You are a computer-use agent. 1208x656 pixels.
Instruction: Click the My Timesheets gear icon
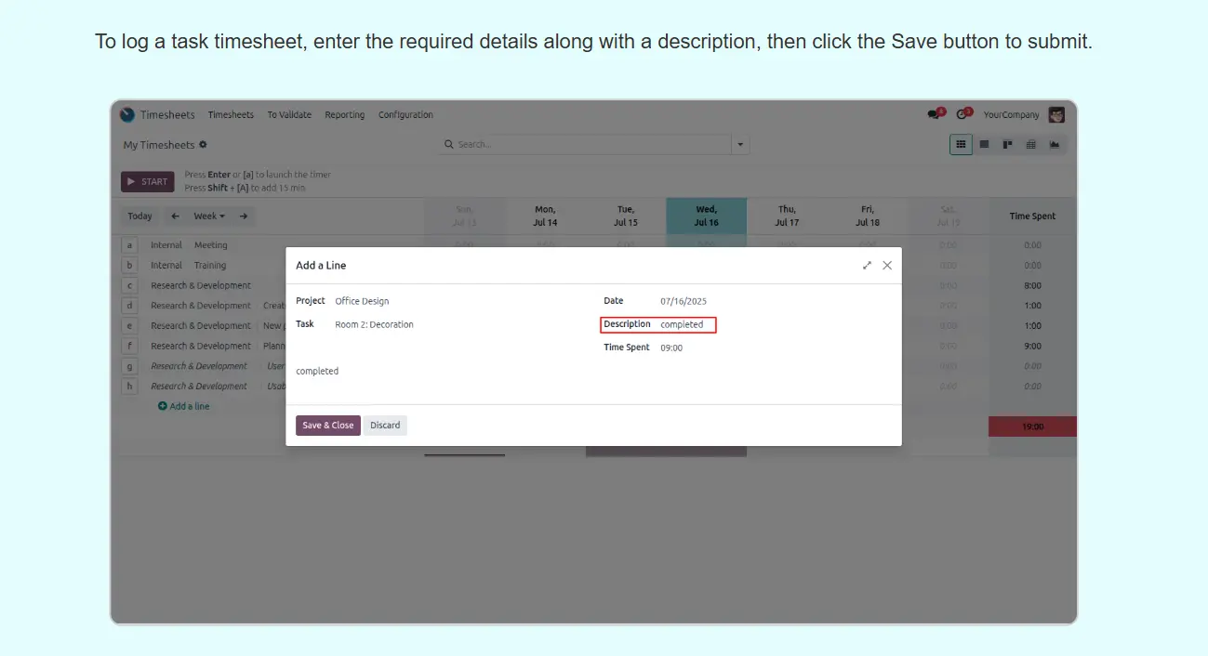click(x=204, y=145)
